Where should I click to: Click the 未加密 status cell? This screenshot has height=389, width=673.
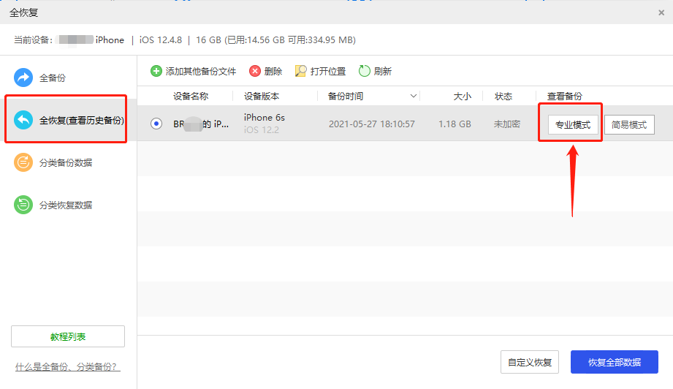507,124
